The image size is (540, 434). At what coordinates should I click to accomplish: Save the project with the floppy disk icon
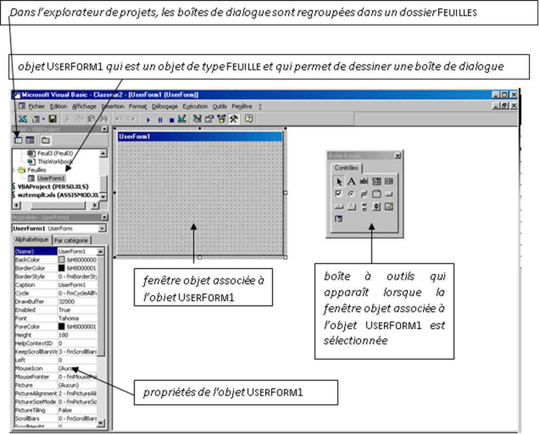(53, 119)
